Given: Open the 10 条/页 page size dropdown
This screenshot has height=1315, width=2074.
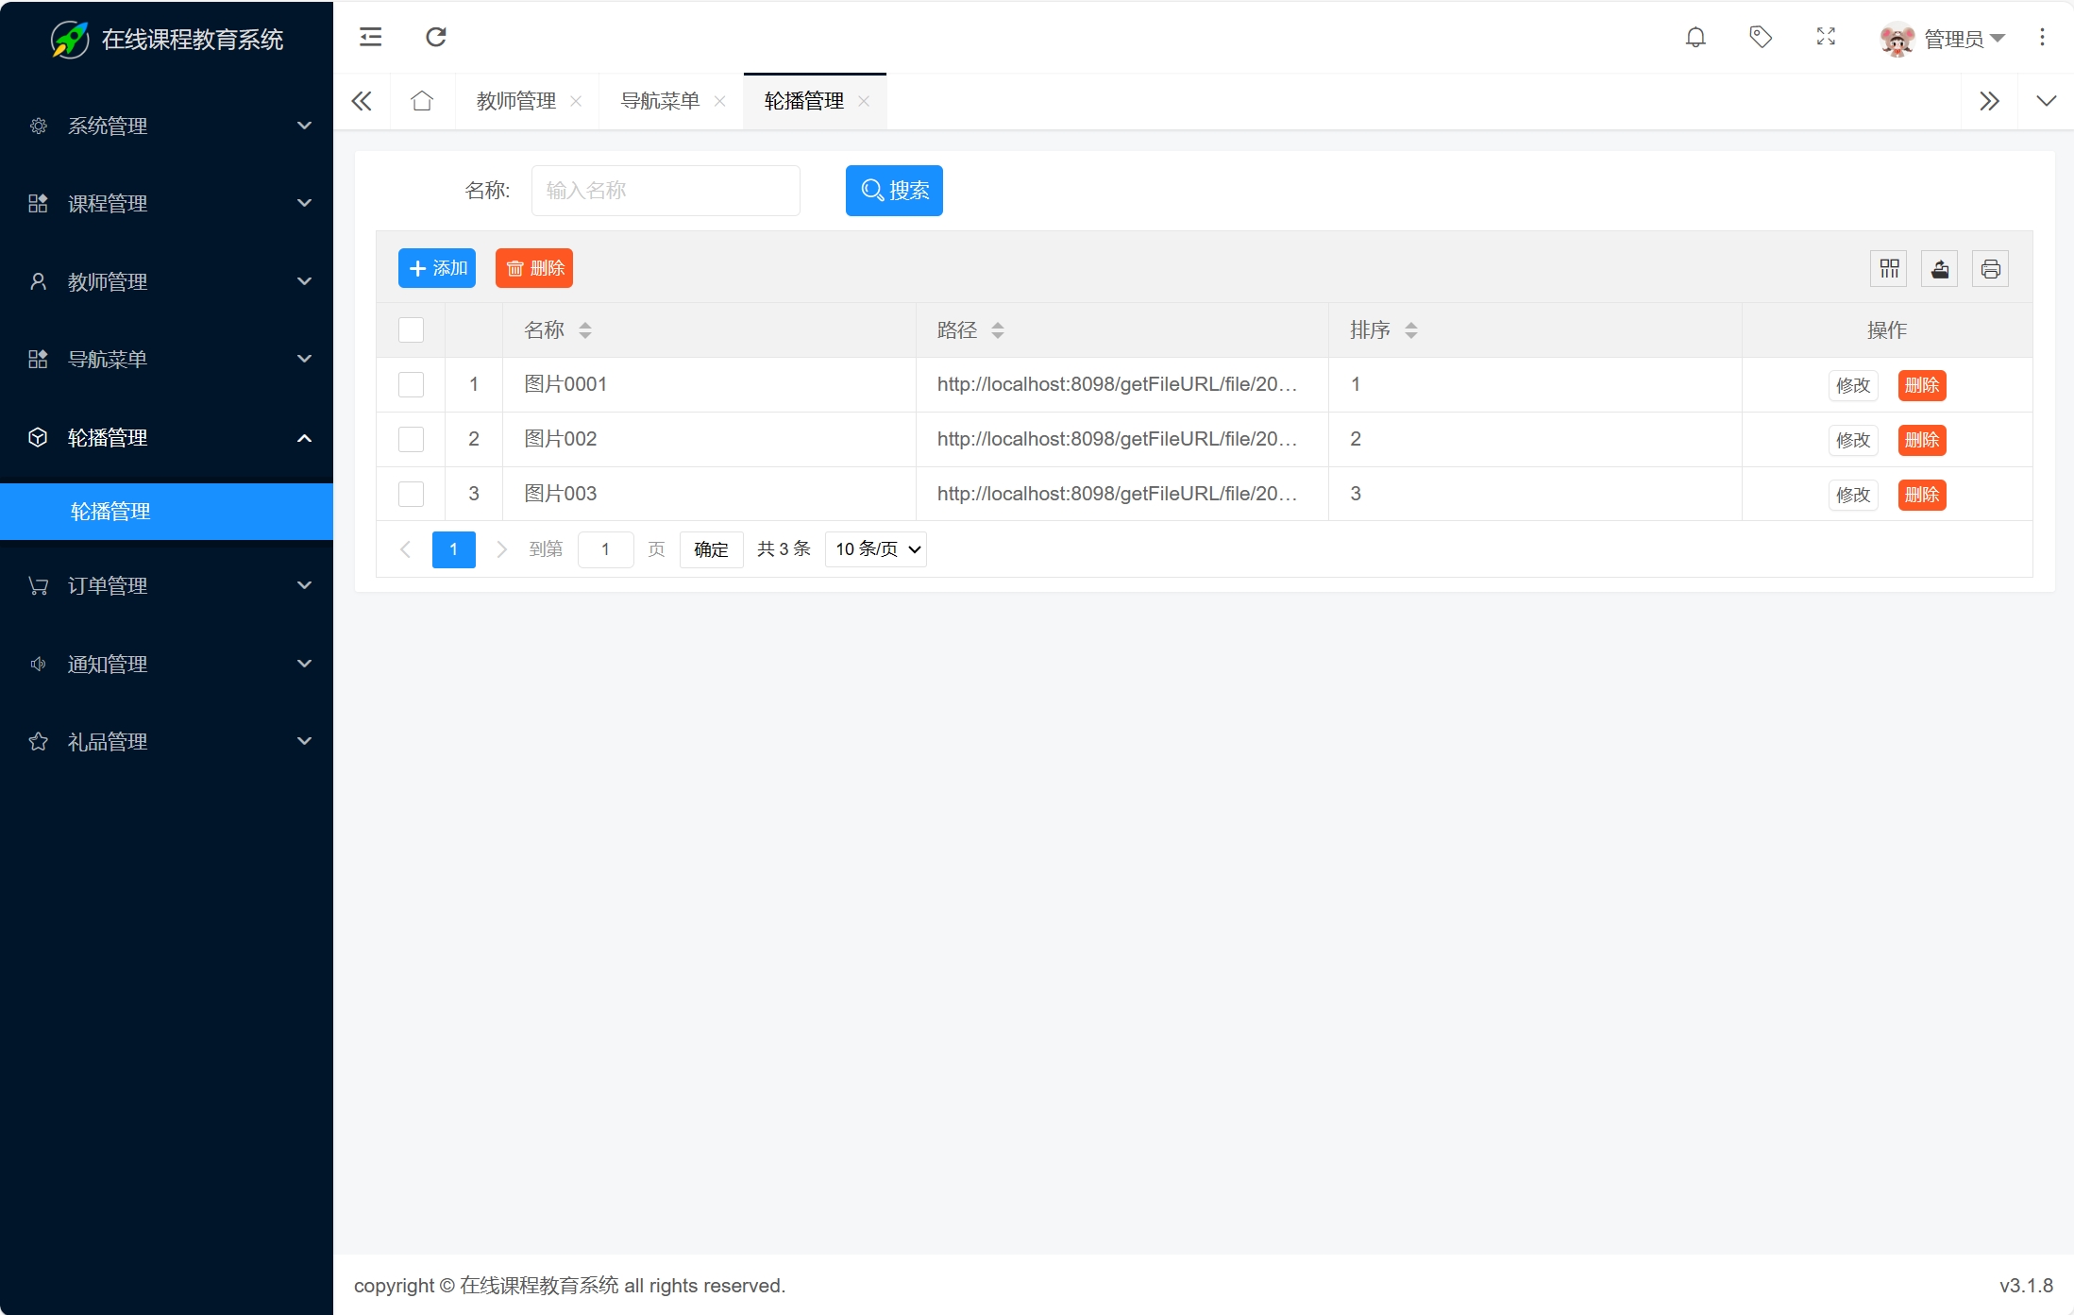Looking at the screenshot, I should [x=876, y=549].
